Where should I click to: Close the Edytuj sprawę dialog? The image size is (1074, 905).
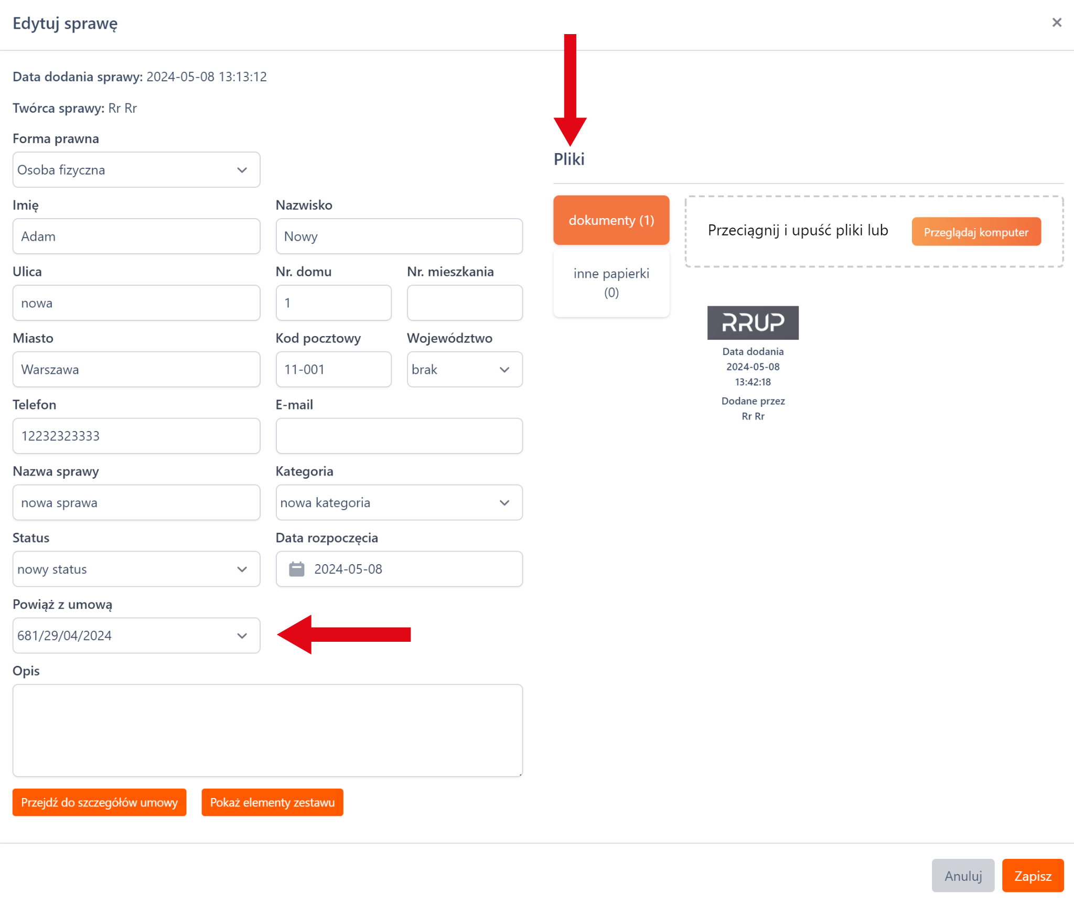point(1056,23)
